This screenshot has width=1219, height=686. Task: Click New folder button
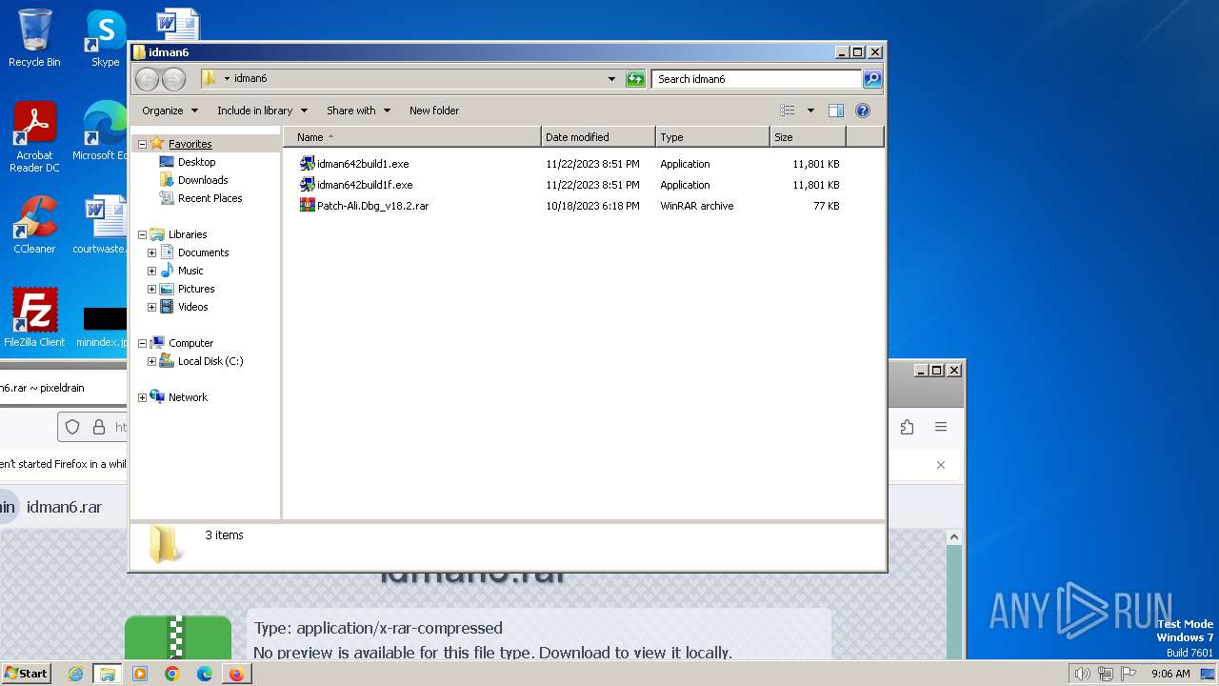pyautogui.click(x=434, y=111)
